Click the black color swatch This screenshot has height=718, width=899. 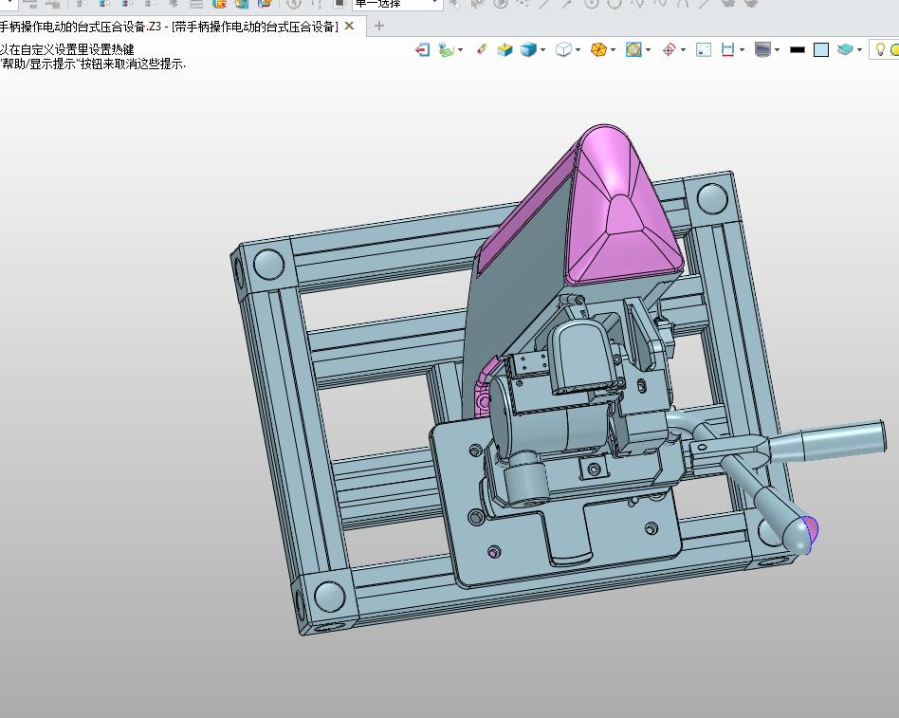tap(798, 50)
